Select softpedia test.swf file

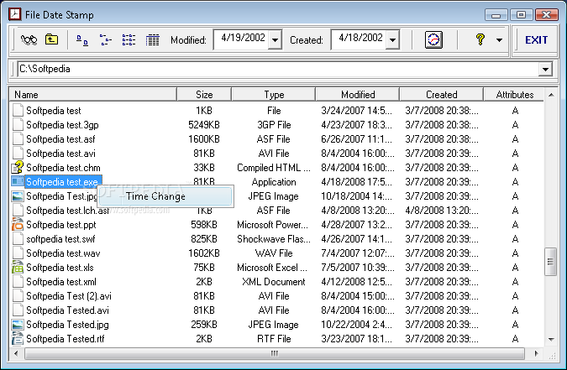point(60,239)
